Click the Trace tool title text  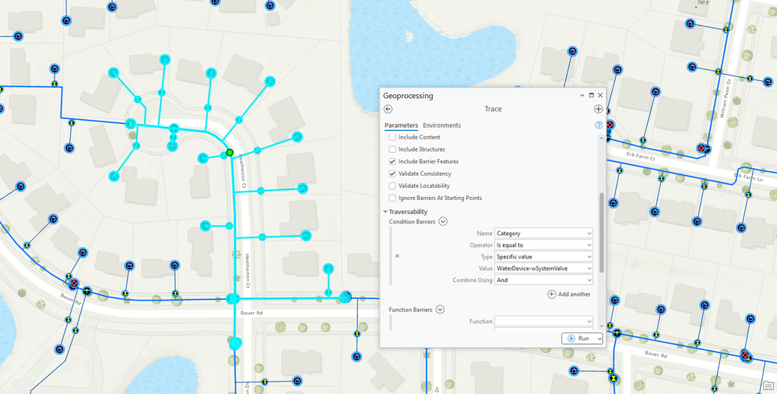(x=493, y=109)
